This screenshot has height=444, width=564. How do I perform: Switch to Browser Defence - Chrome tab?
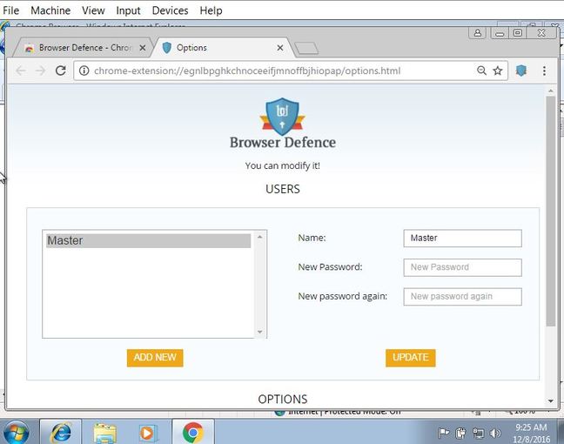point(83,48)
